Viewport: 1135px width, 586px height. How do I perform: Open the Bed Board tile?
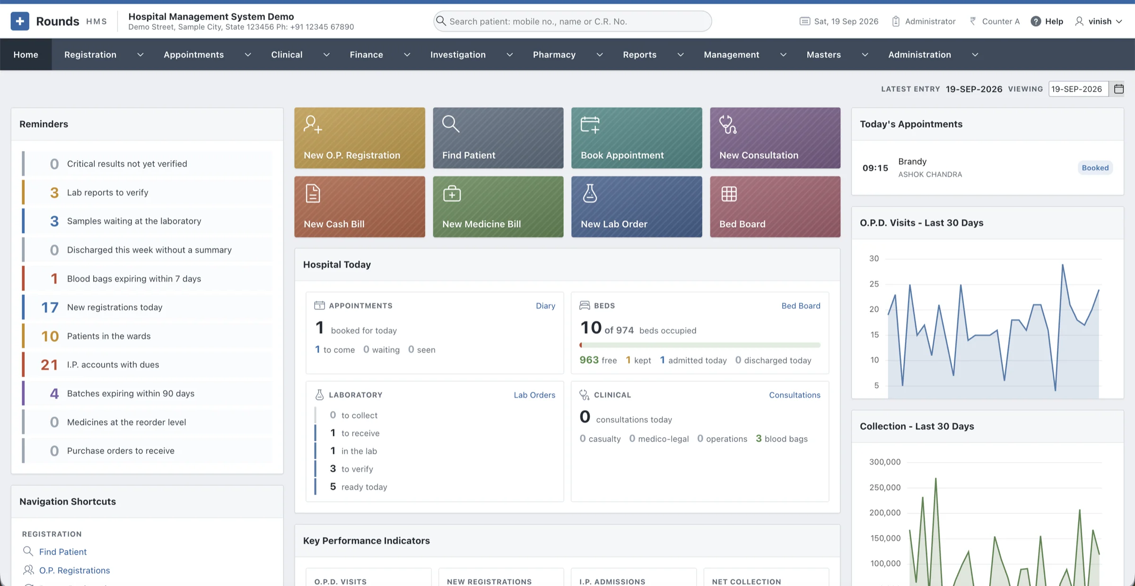(x=775, y=207)
